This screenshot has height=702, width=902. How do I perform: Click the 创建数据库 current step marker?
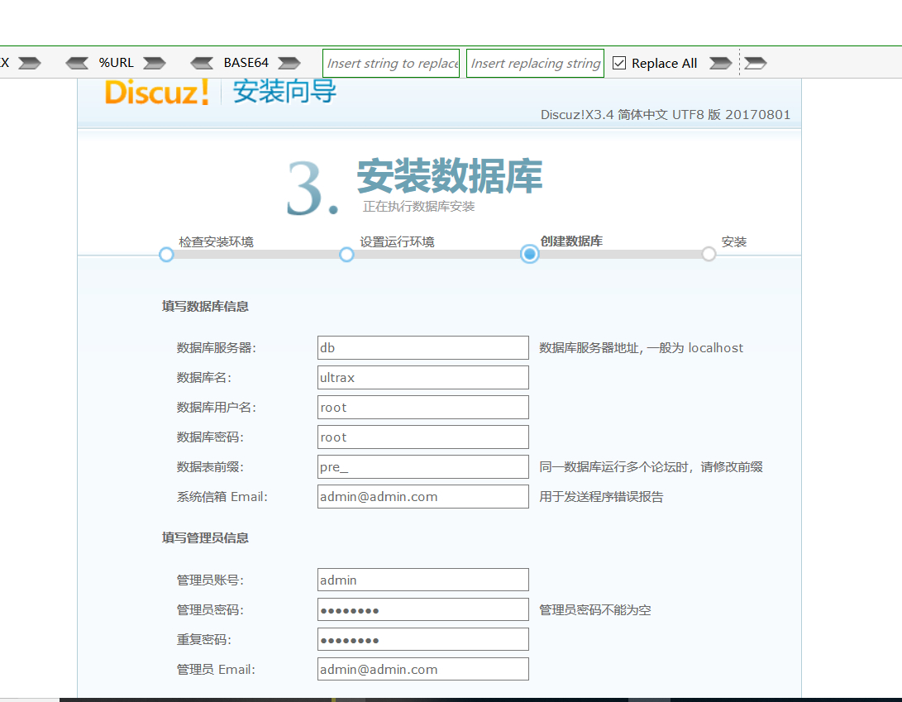pyautogui.click(x=530, y=254)
